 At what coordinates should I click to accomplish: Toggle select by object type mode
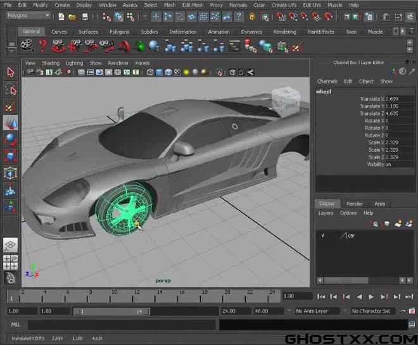coord(118,17)
